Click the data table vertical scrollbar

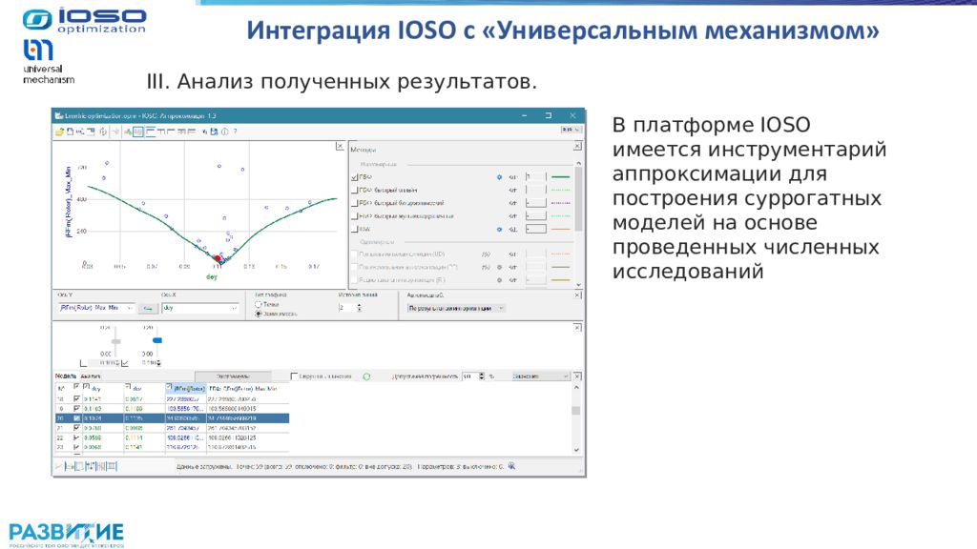click(x=576, y=418)
